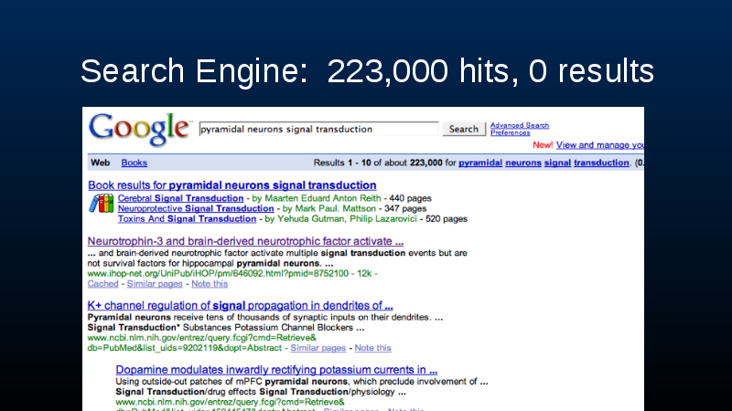The height and width of the screenshot is (411, 732).
Task: Click Note this under the Neurotrophin-3 result
Action: click(210, 284)
